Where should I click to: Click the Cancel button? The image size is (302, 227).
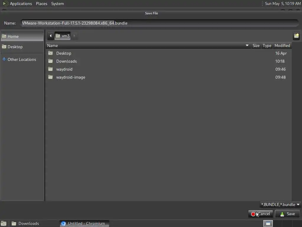point(260,214)
